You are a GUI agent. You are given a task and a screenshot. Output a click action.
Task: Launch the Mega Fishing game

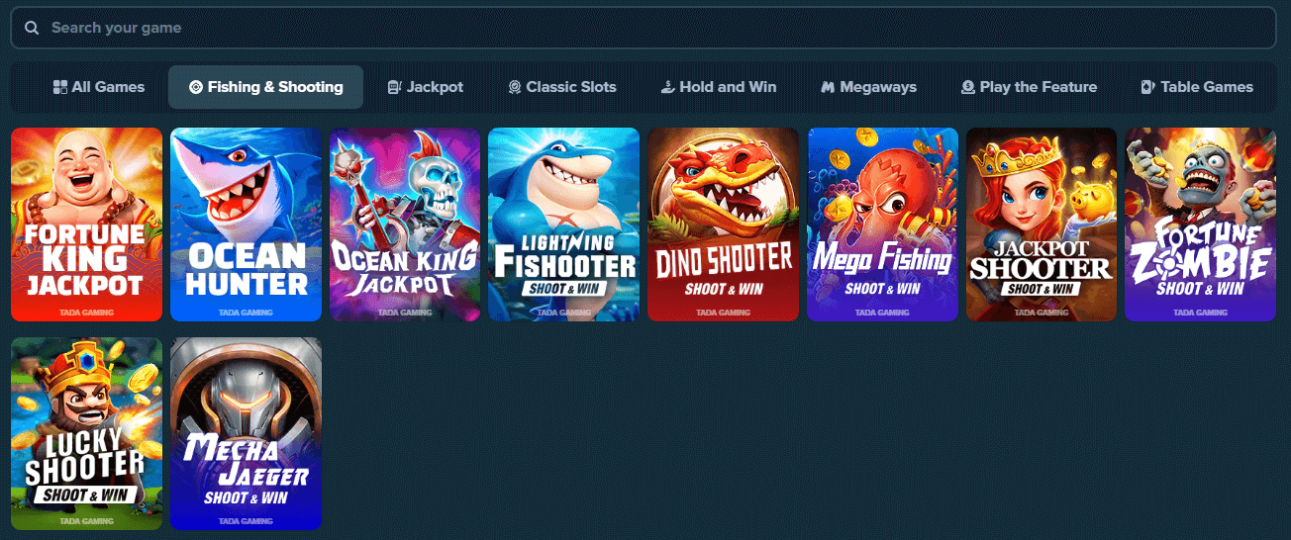(x=882, y=225)
